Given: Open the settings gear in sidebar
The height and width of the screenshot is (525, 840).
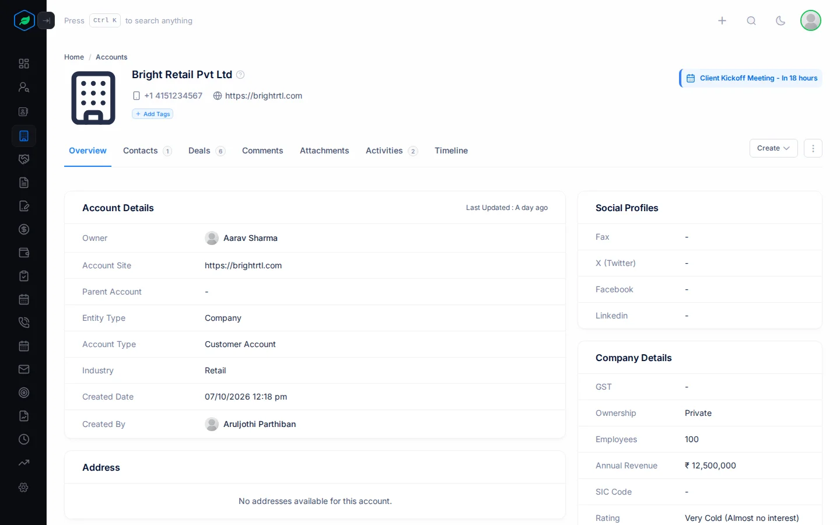Looking at the screenshot, I should 24,487.
